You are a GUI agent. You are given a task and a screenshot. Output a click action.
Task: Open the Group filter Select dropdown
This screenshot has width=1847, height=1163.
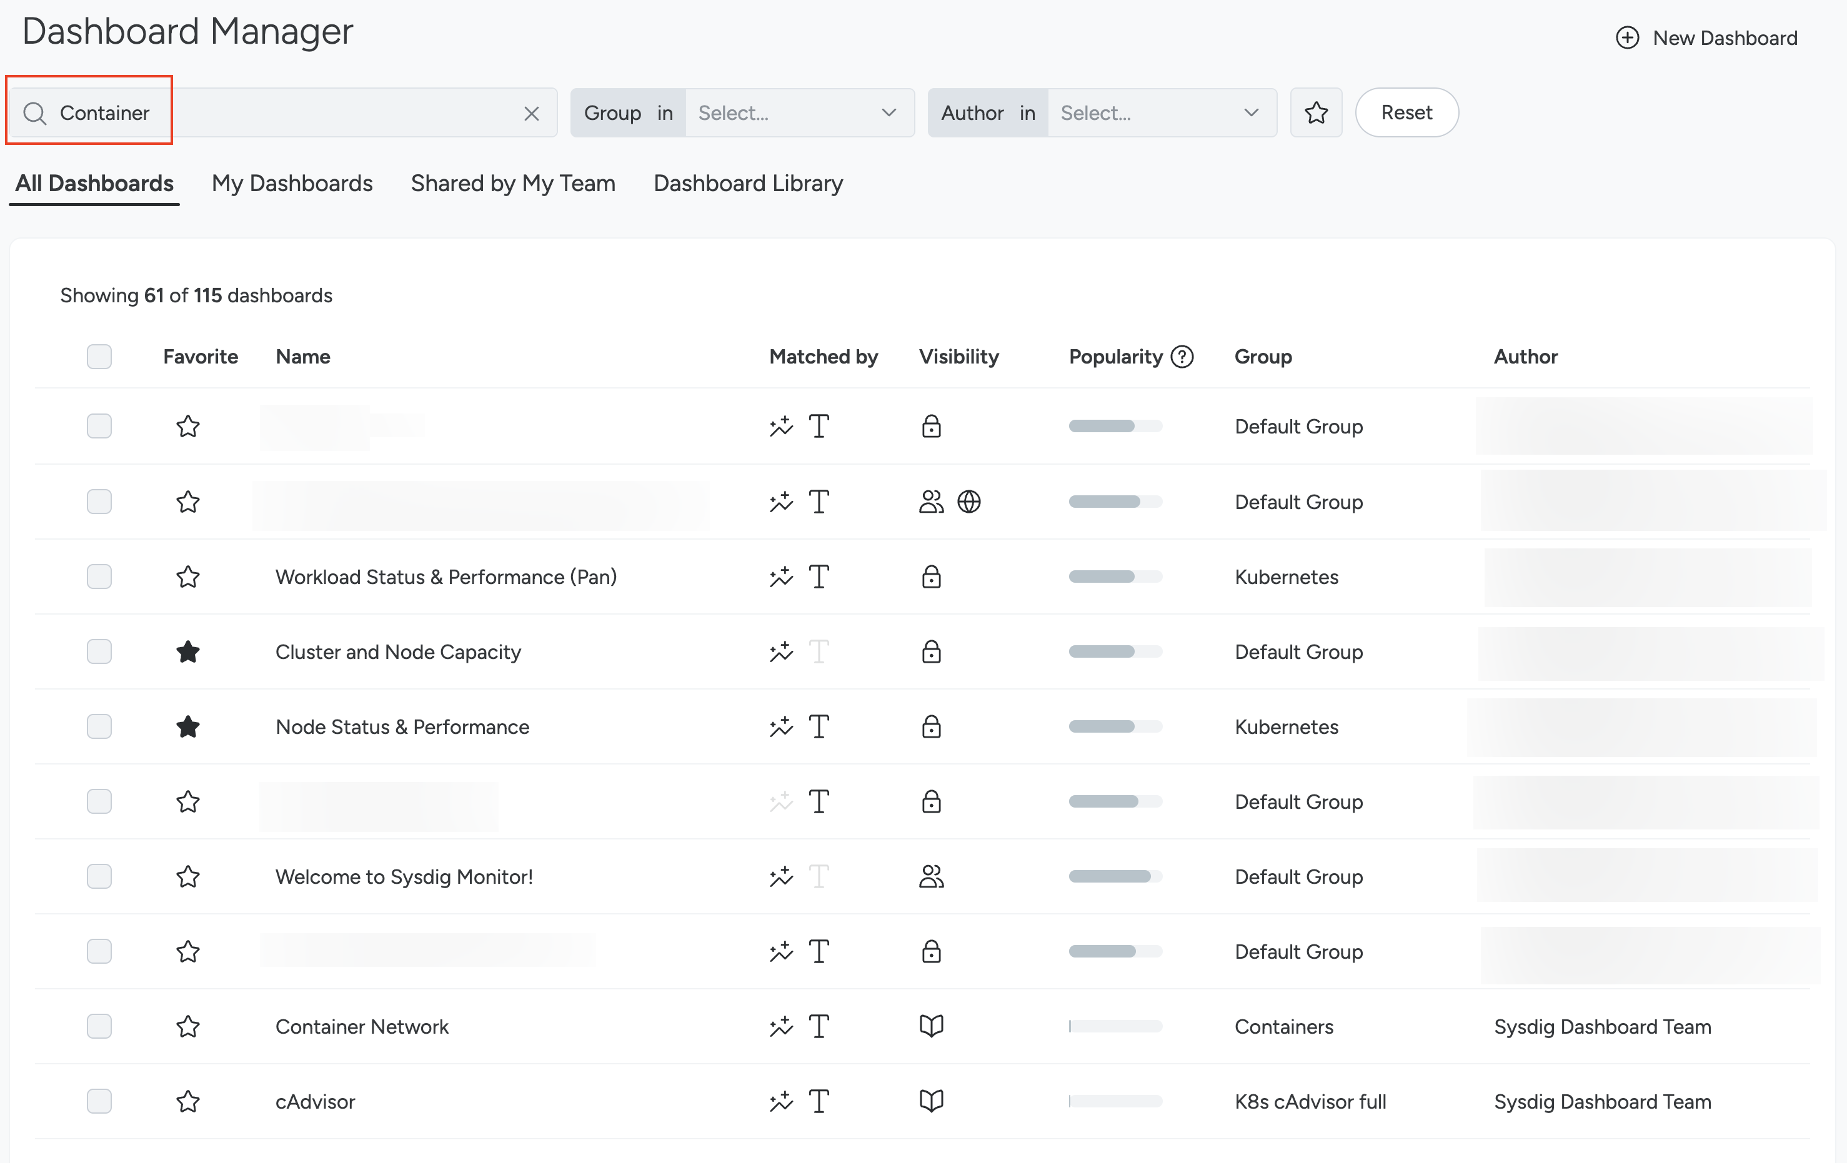click(799, 112)
